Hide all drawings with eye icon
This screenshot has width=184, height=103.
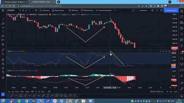pyautogui.click(x=3, y=72)
